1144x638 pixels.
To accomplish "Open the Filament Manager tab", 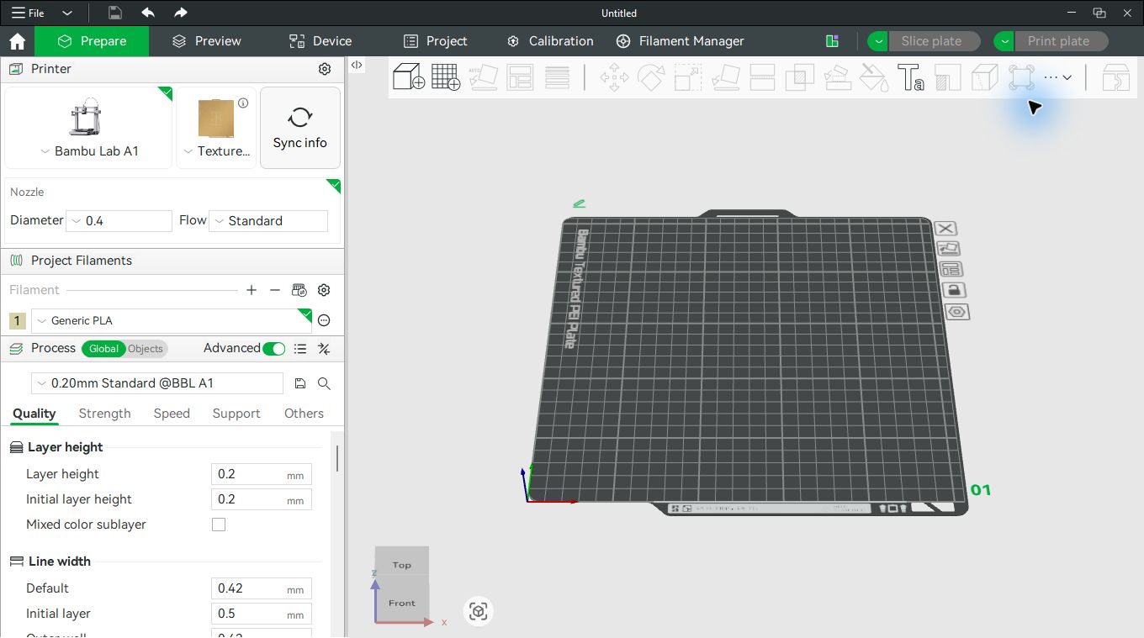I will (x=680, y=41).
